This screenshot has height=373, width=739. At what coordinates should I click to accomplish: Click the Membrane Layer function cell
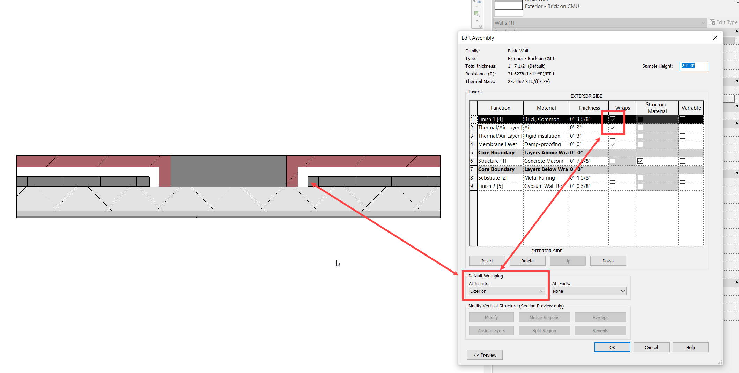pyautogui.click(x=500, y=144)
